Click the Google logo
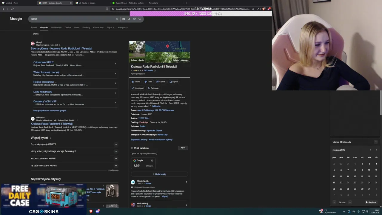The height and width of the screenshot is (215, 382). pyautogui.click(x=16, y=19)
